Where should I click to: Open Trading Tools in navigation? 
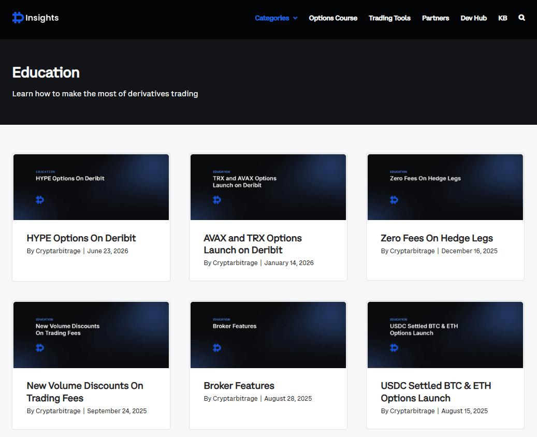(389, 18)
